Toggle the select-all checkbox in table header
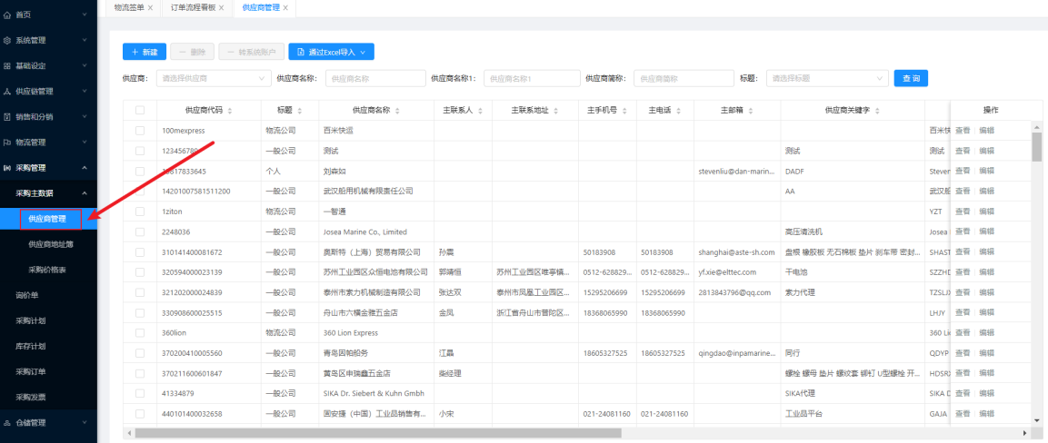The width and height of the screenshot is (1048, 443). click(x=140, y=111)
